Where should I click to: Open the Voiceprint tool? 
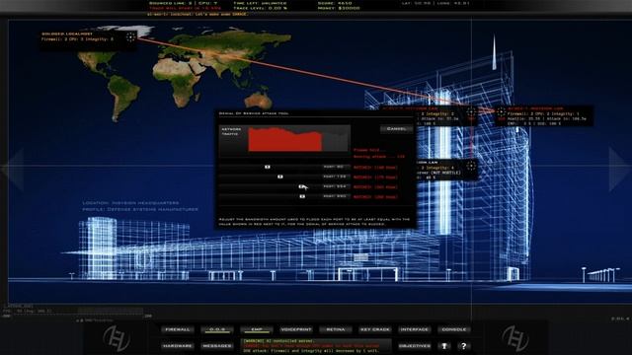coord(296,329)
